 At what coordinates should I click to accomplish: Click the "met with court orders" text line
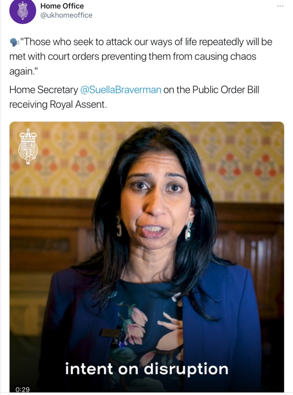coord(133,56)
